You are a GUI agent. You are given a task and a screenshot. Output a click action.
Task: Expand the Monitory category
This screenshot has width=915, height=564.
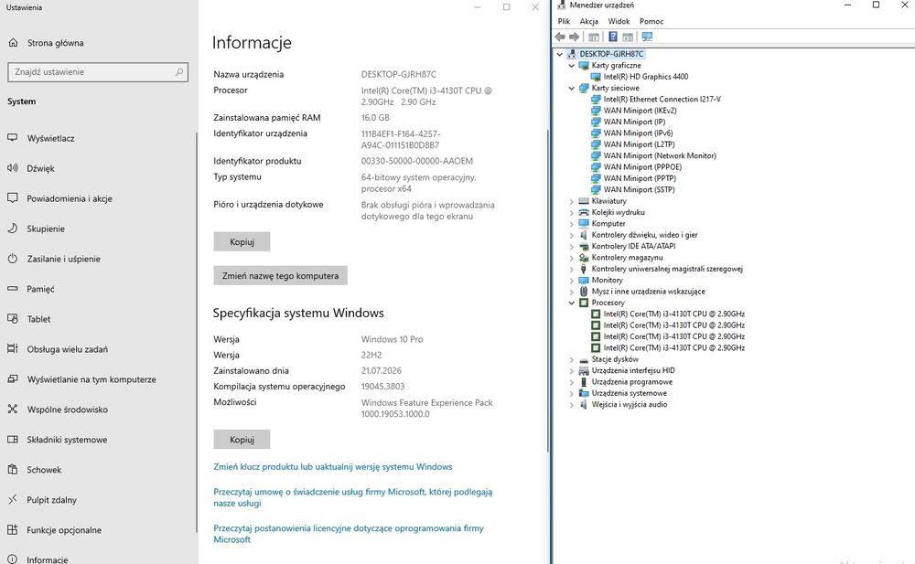point(571,280)
